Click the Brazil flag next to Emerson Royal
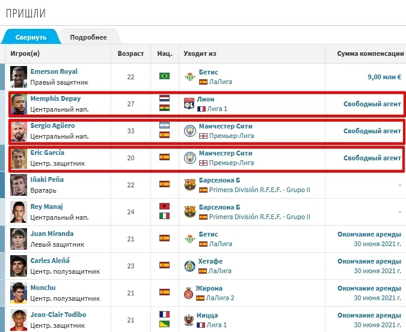The width and height of the screenshot is (406, 332). 164,76
